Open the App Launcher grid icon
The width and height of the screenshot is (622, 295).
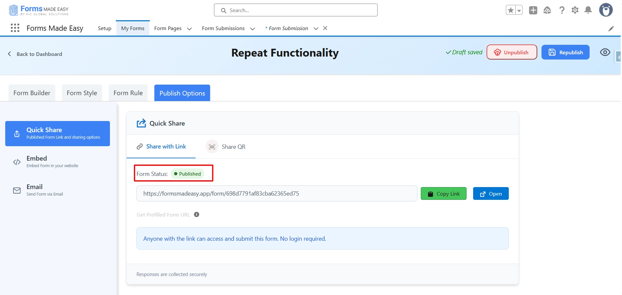coord(15,28)
